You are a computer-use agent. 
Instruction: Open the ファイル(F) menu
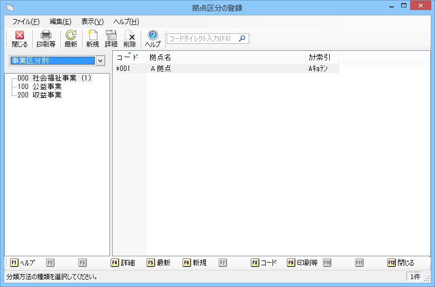(25, 22)
